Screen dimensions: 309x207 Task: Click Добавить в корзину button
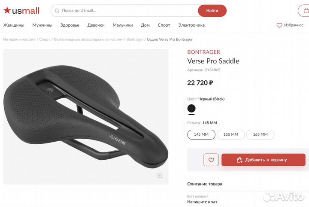pyautogui.click(x=264, y=160)
